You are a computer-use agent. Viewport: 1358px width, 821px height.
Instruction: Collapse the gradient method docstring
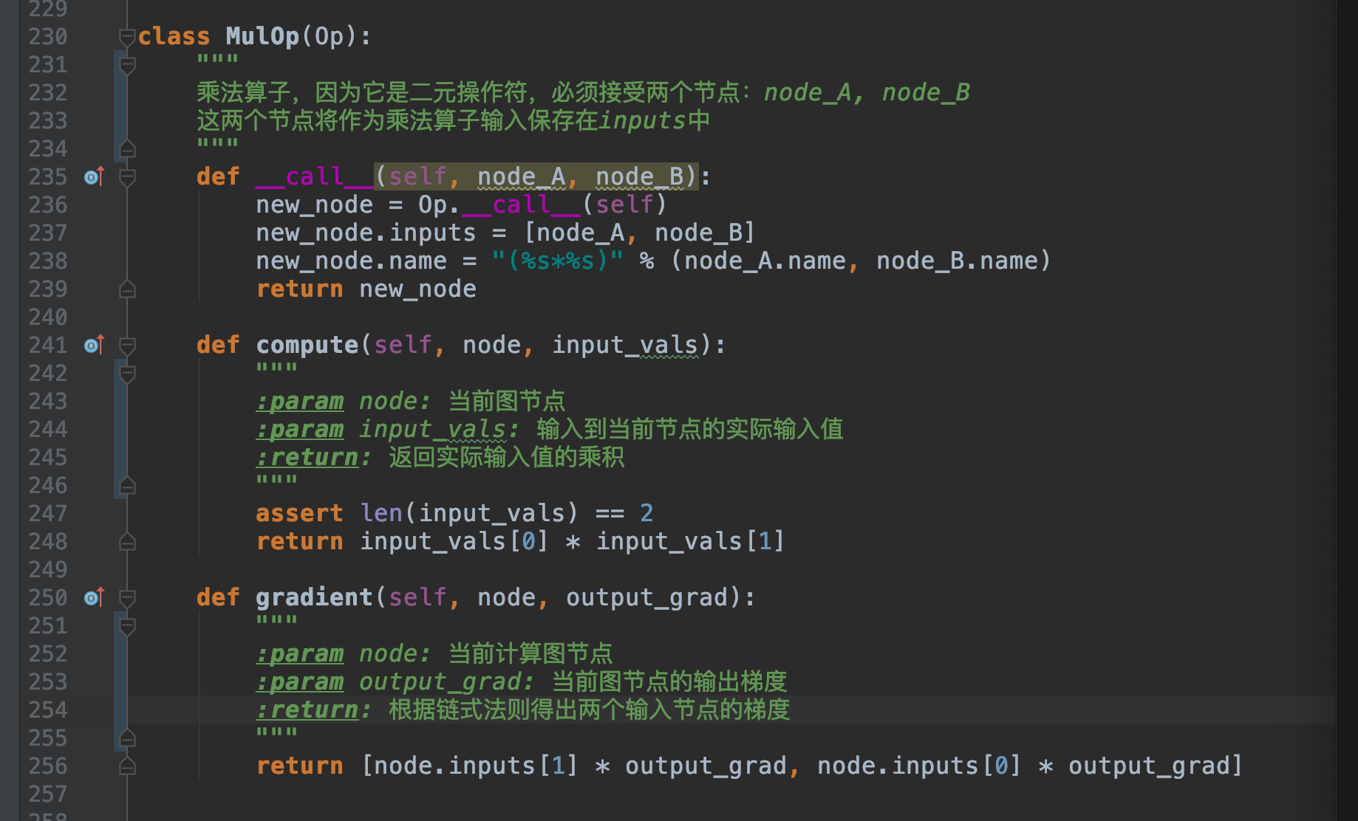point(127,625)
